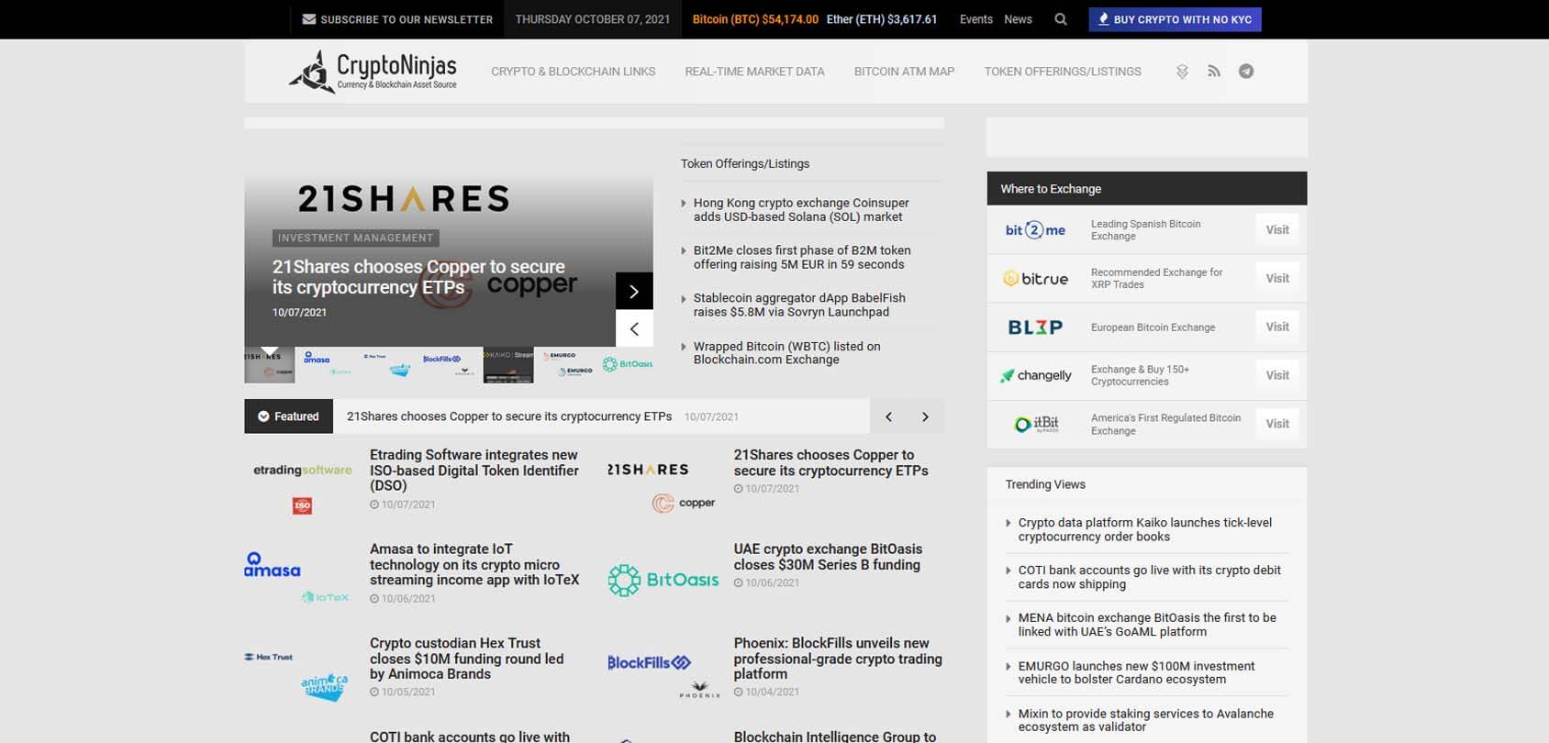Click the layered stack icon in header
Viewport: 1549px width, 743px height.
[1182, 72]
